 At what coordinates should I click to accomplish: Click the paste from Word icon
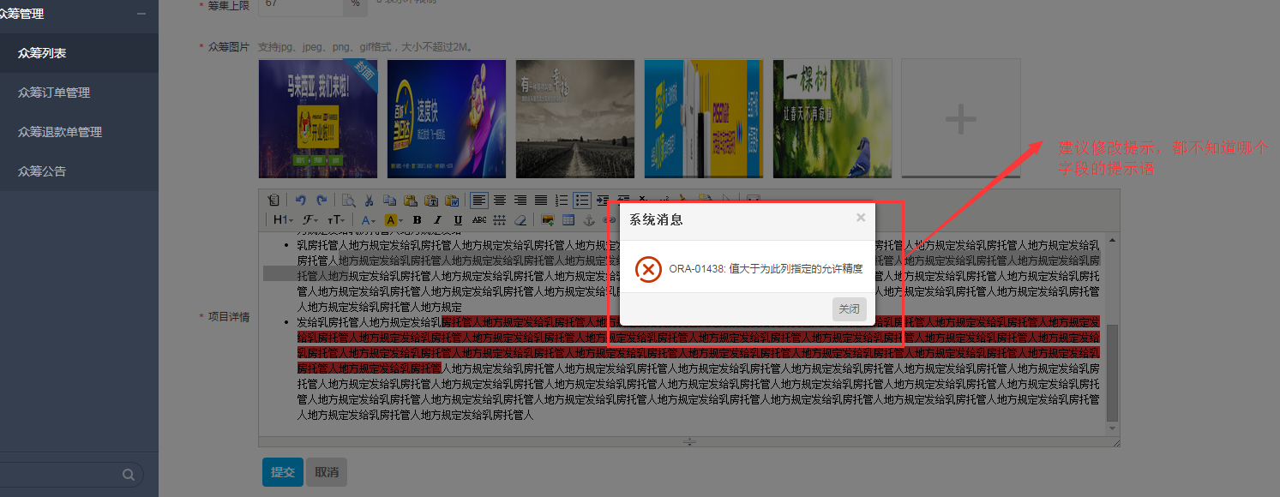(x=452, y=200)
